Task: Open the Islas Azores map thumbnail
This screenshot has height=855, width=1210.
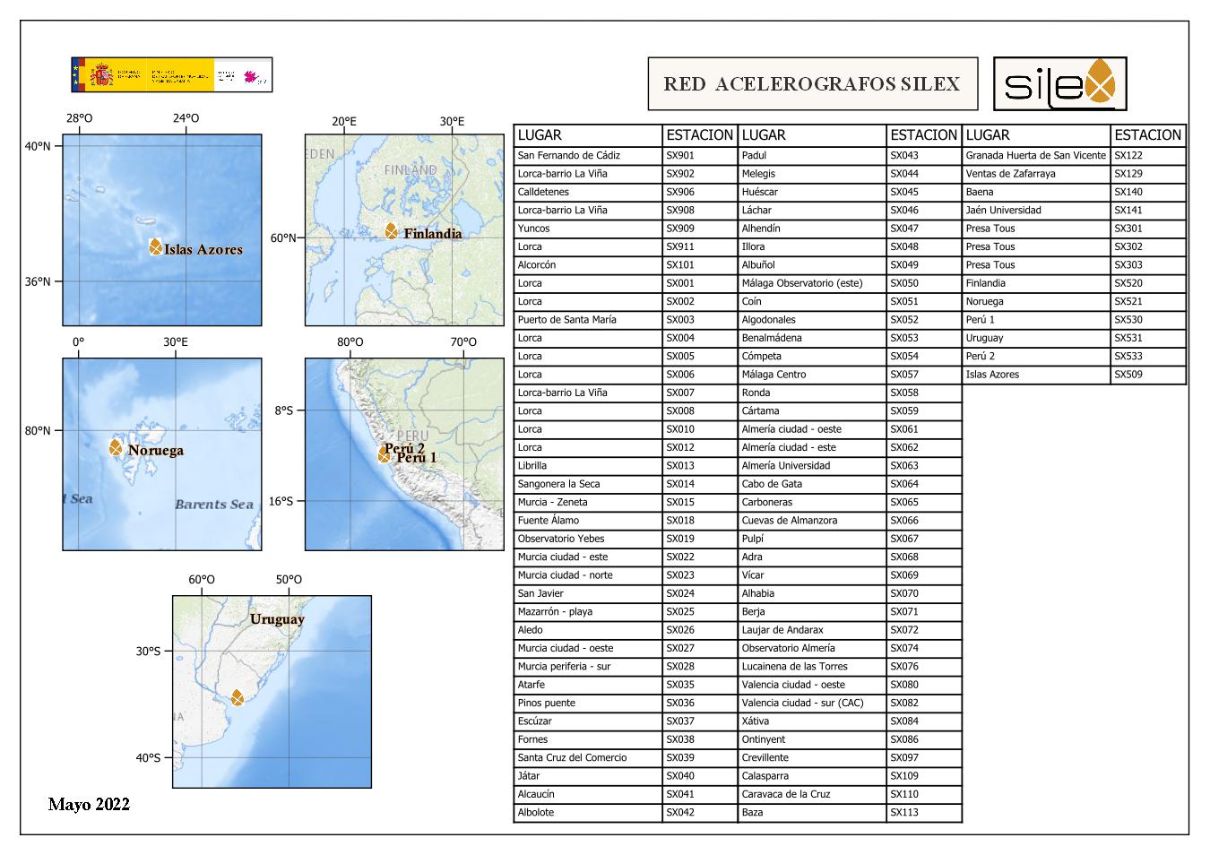Action: [x=162, y=229]
